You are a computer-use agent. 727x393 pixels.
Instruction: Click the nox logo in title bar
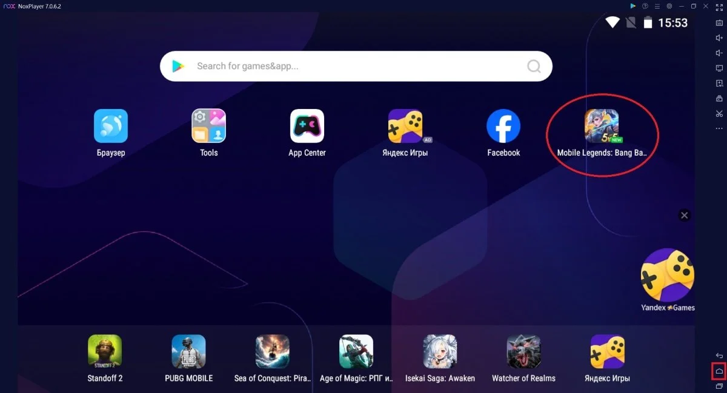(9, 6)
